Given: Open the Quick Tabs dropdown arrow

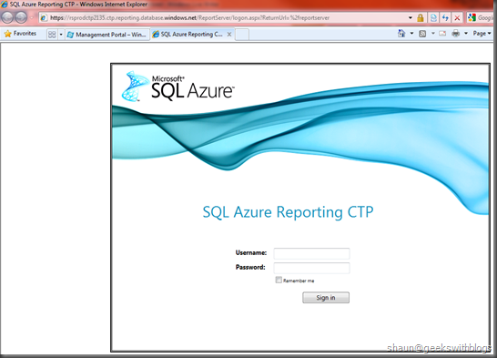Looking at the screenshot, I should point(61,35).
